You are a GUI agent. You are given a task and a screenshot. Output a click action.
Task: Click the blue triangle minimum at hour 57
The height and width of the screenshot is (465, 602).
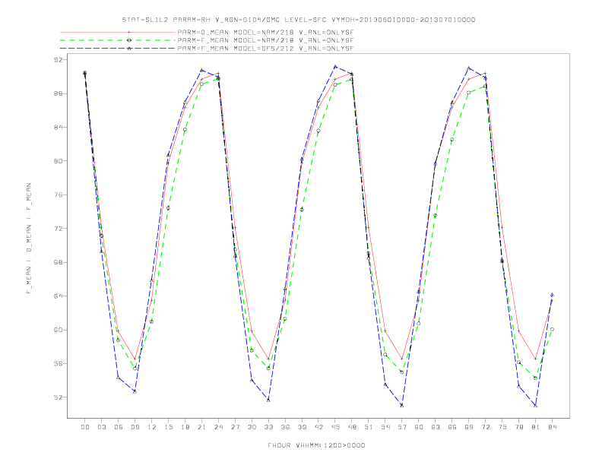pyautogui.click(x=402, y=405)
